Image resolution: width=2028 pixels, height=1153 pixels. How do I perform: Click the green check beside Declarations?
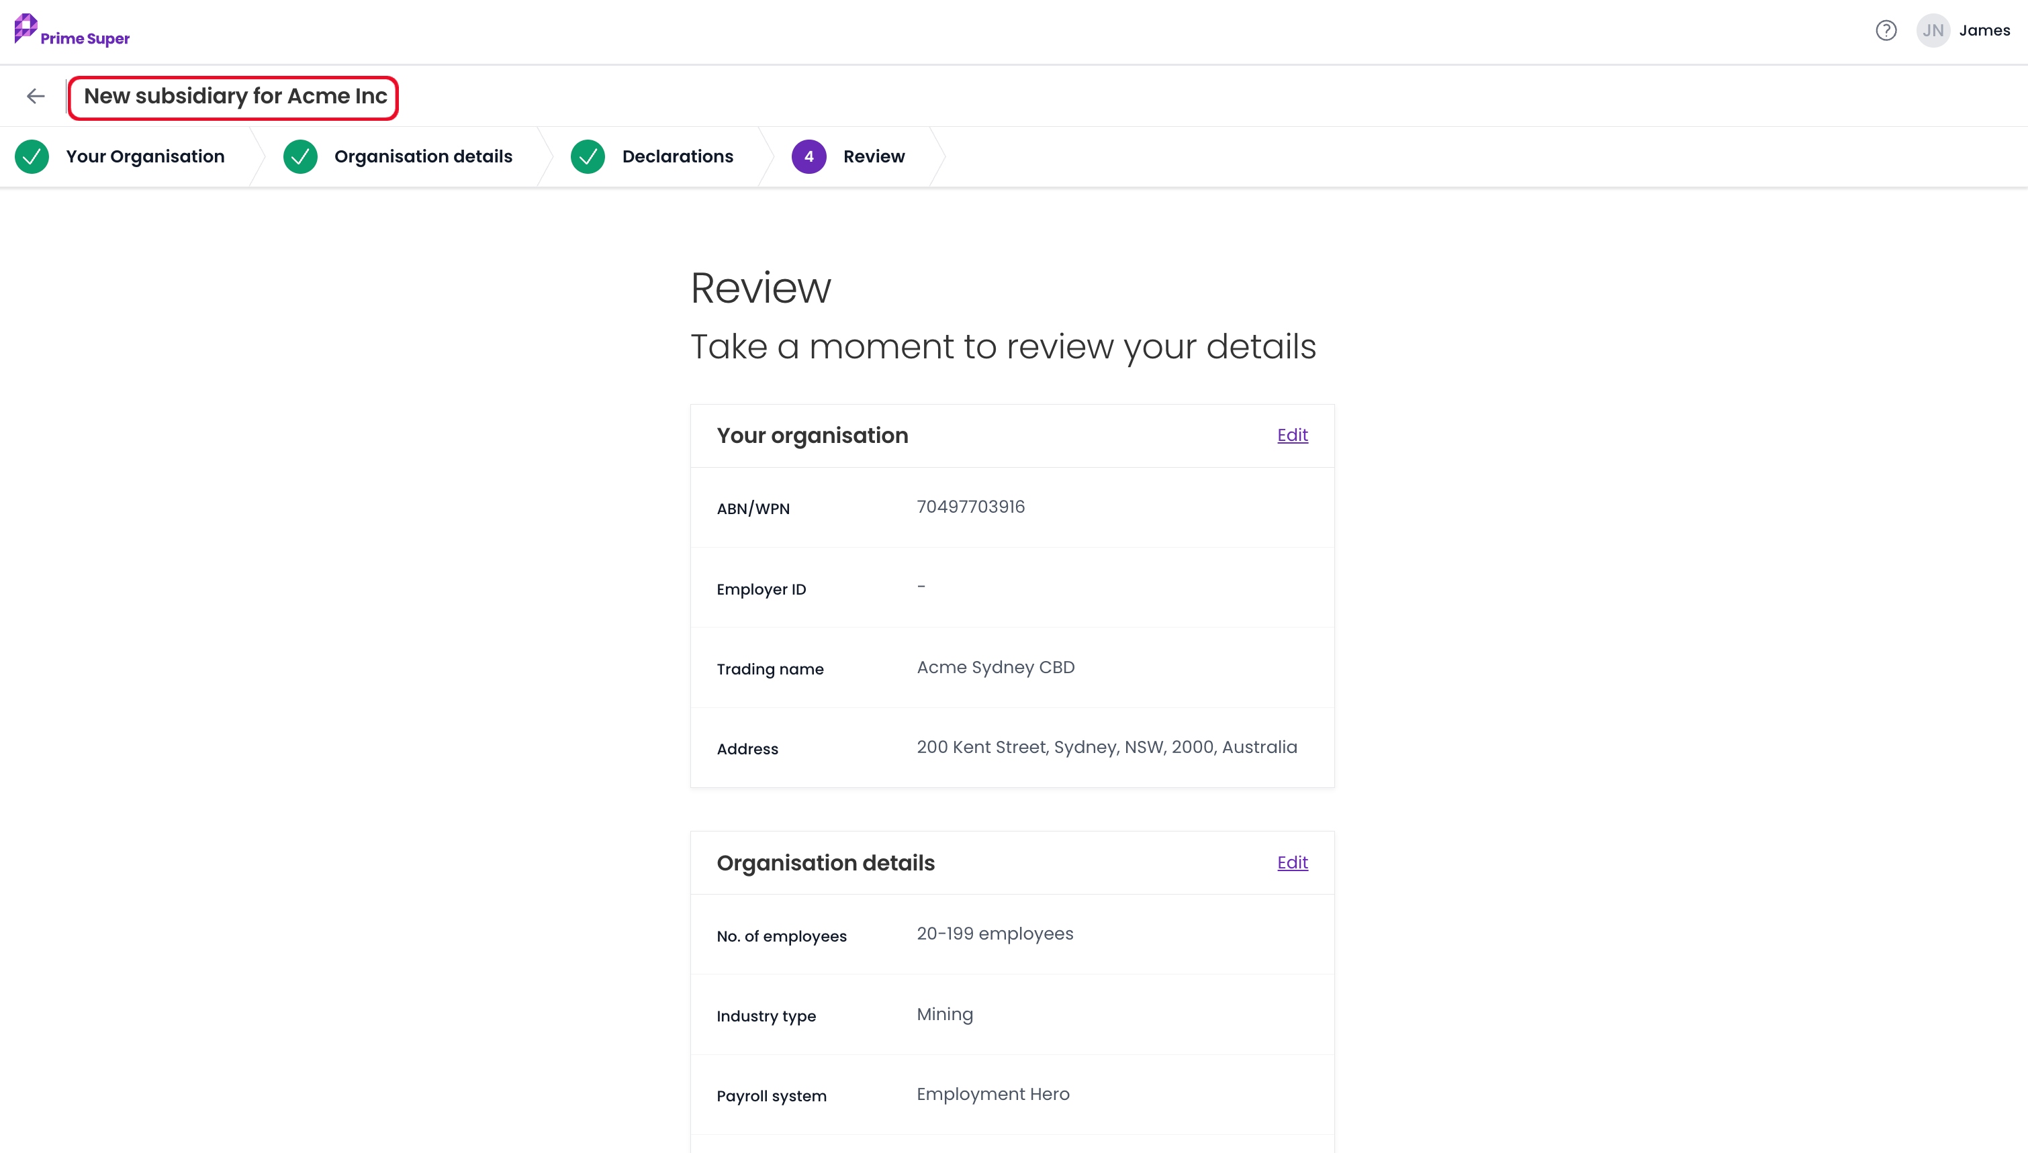click(x=588, y=157)
